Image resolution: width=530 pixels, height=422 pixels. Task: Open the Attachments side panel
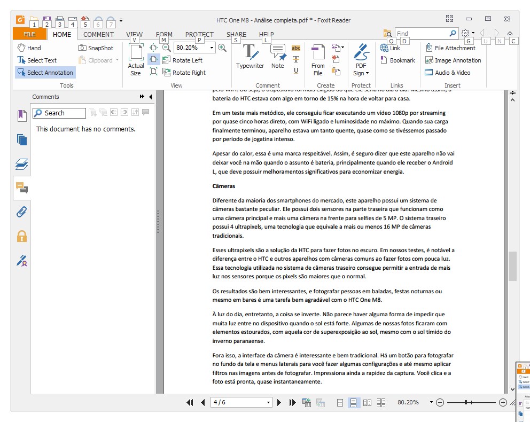pos(21,212)
